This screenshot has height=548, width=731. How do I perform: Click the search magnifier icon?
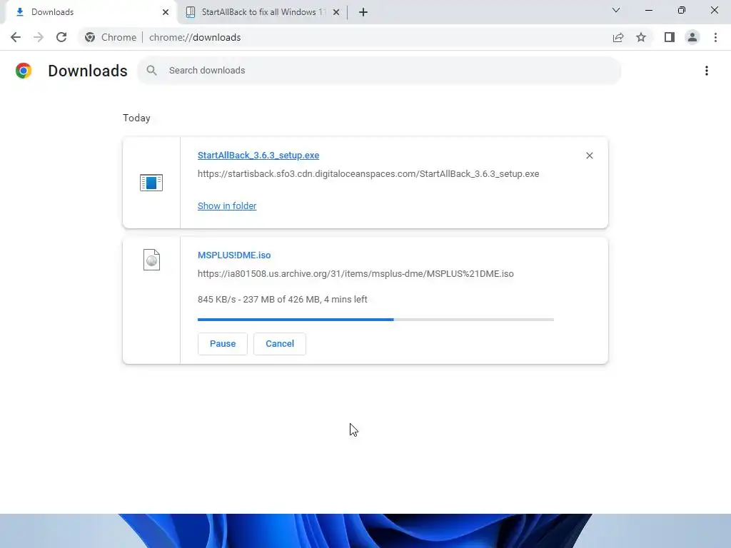[151, 71]
